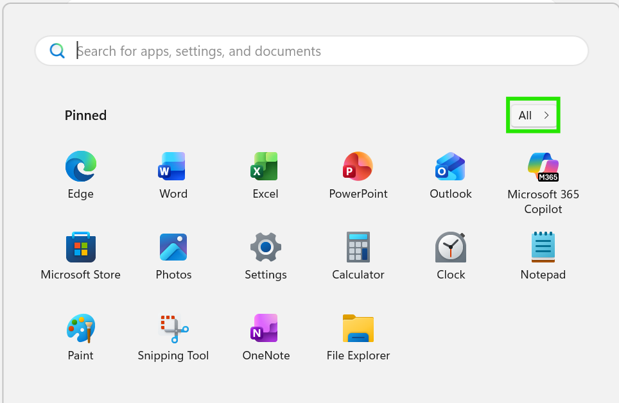Viewport: 619px width, 403px height.
Task: Click the Start menu search field
Action: coord(311,51)
